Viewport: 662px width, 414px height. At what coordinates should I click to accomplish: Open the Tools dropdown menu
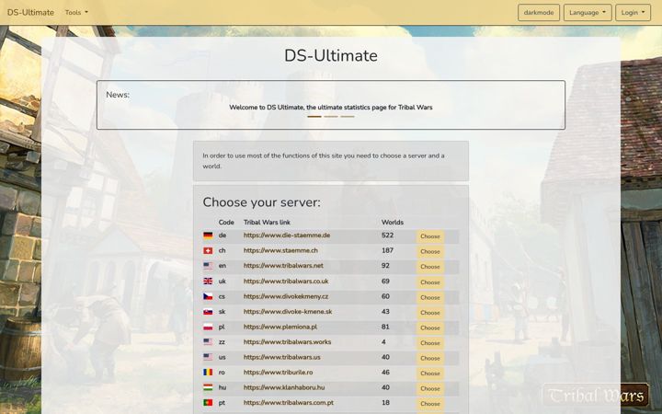76,13
